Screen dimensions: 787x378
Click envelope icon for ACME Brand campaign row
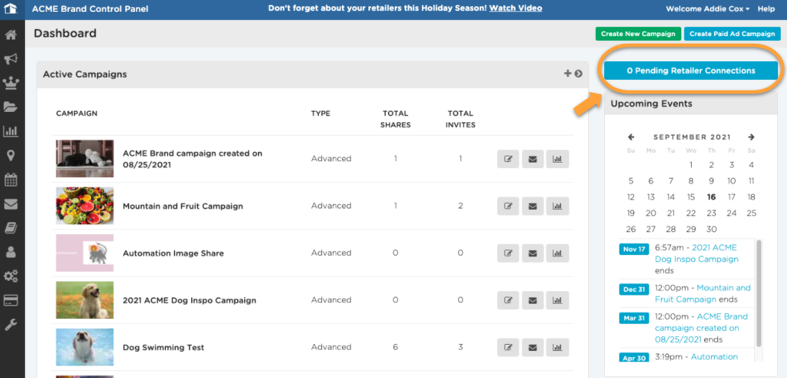[x=533, y=159]
